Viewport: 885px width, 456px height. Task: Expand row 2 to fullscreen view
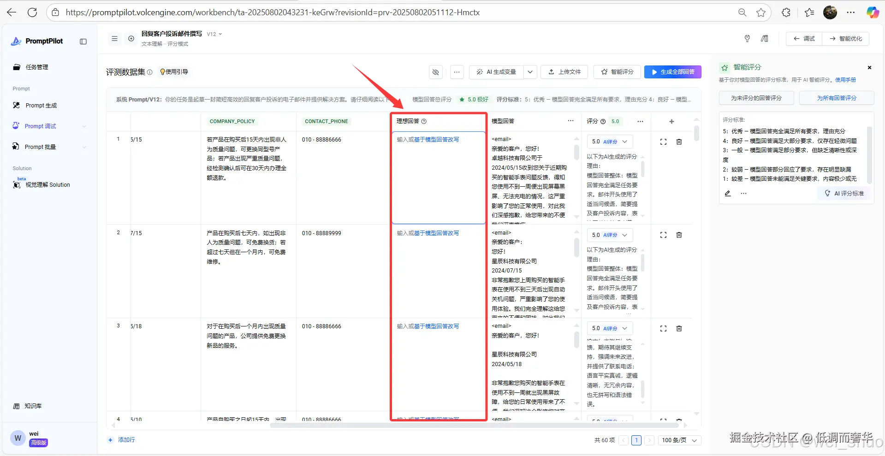(x=663, y=235)
